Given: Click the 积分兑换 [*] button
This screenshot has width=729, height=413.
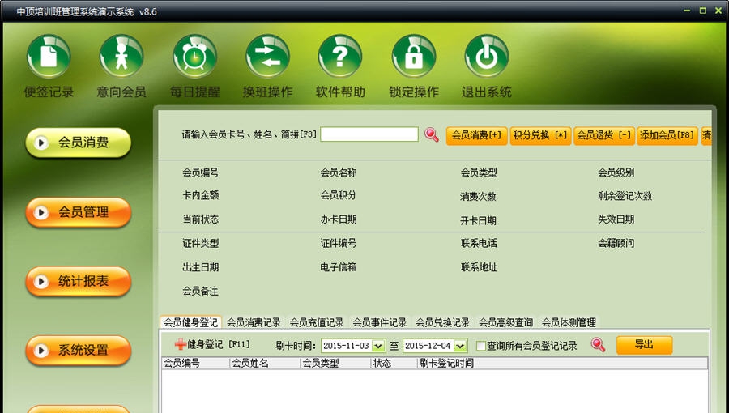Looking at the screenshot, I should pos(540,136).
